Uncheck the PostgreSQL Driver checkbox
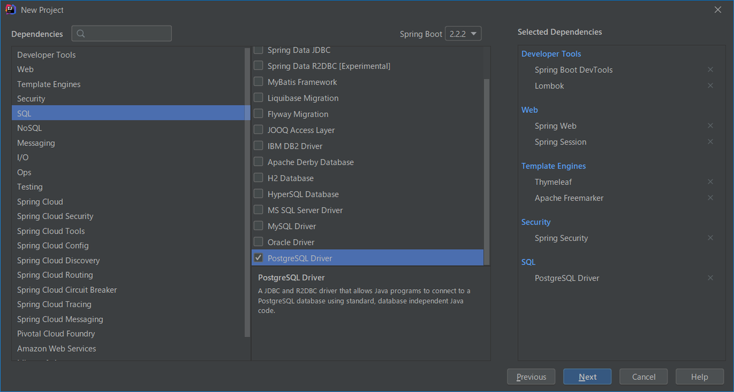This screenshot has width=734, height=392. pos(258,258)
